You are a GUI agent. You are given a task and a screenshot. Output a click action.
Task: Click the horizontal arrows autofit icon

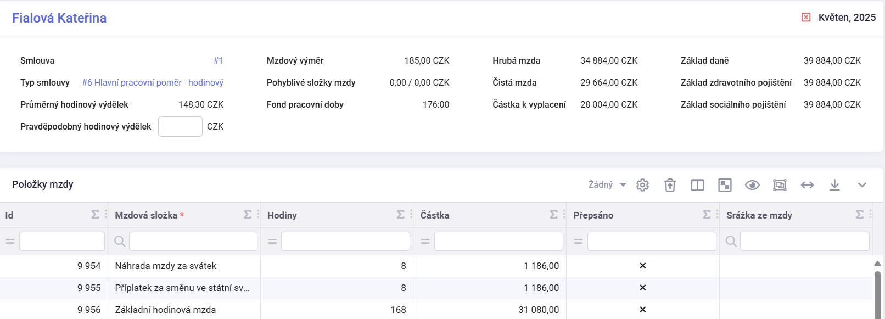[x=807, y=185]
